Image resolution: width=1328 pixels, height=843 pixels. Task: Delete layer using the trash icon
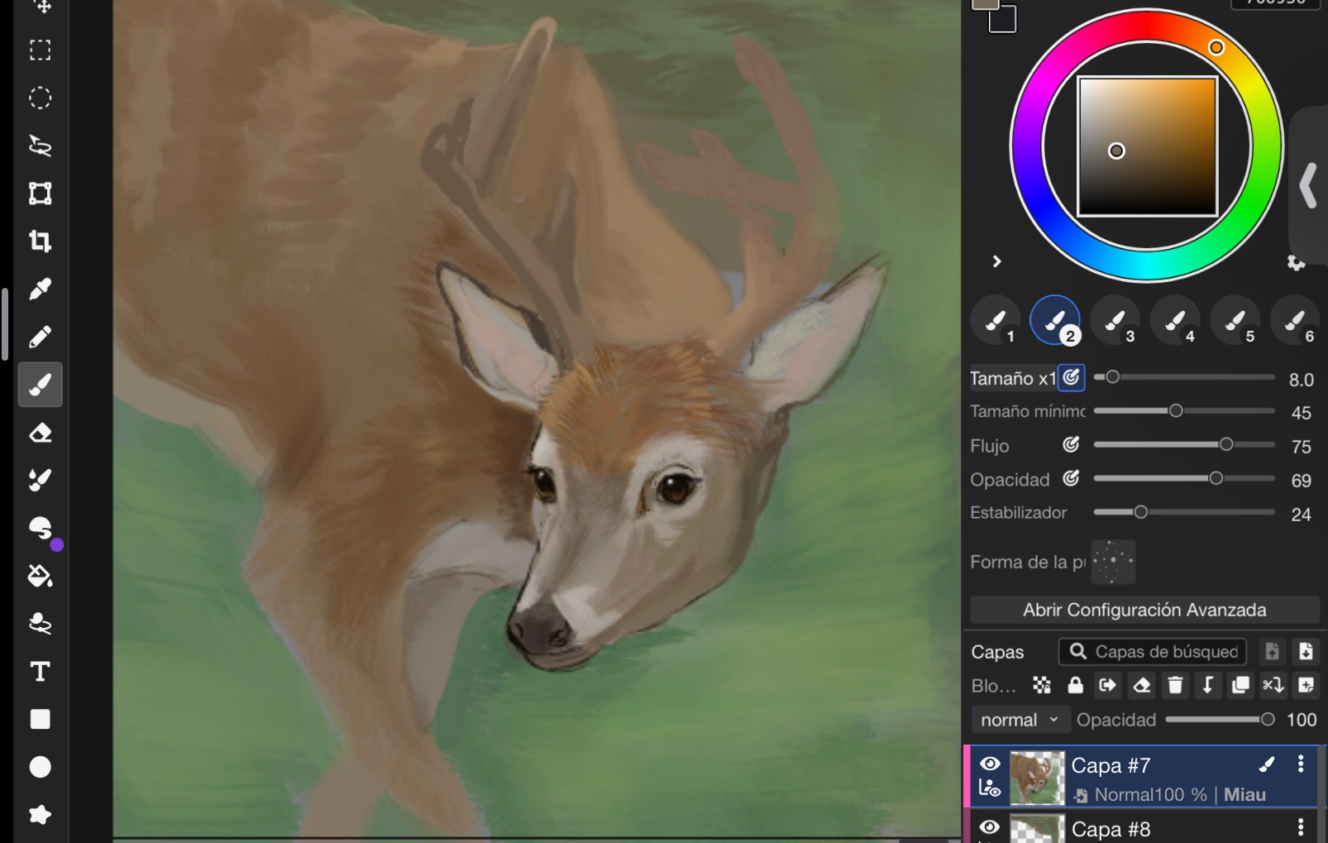pos(1174,685)
